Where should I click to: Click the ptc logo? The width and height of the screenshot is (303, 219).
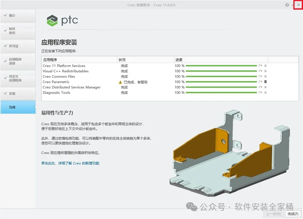click(62, 20)
